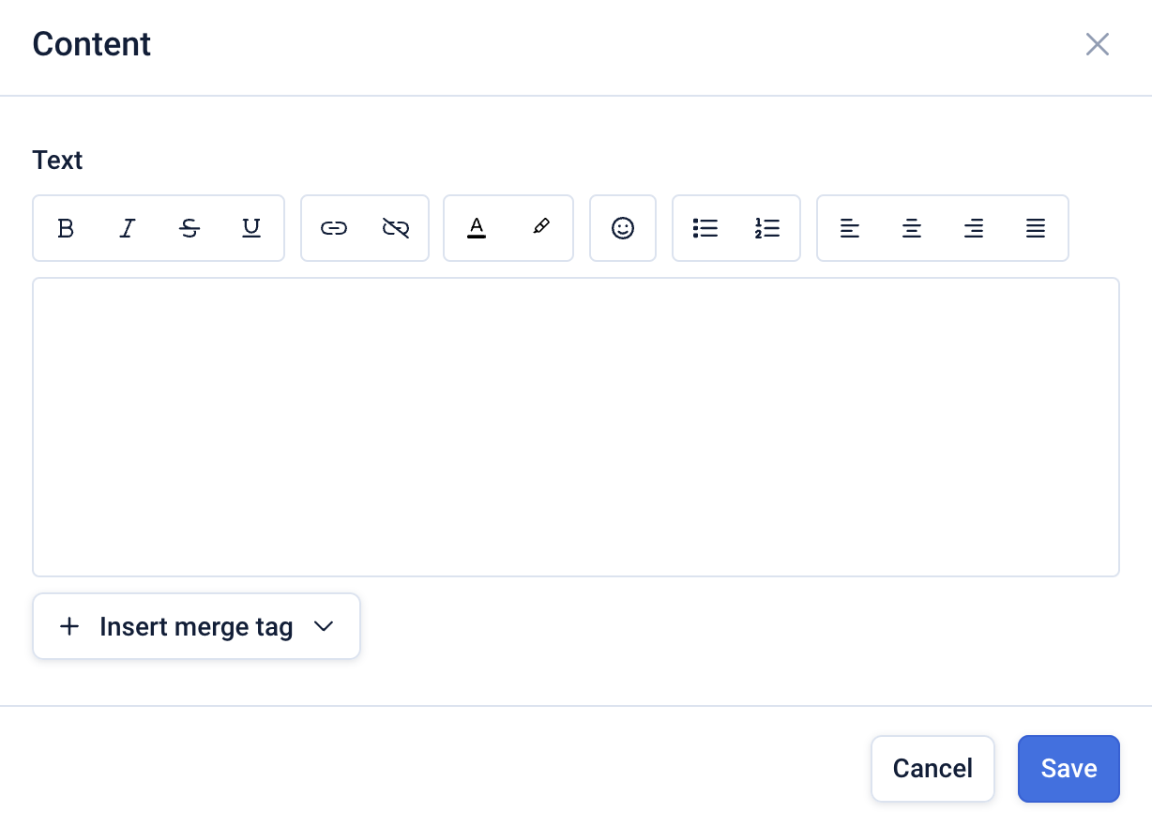Image resolution: width=1152 pixels, height=828 pixels.
Task: Open the emoji picker
Action: 623,228
